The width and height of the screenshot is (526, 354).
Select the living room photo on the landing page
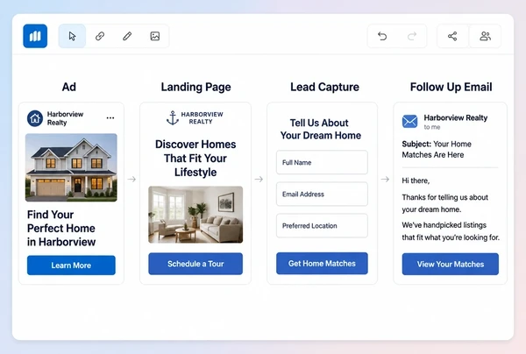click(x=195, y=215)
